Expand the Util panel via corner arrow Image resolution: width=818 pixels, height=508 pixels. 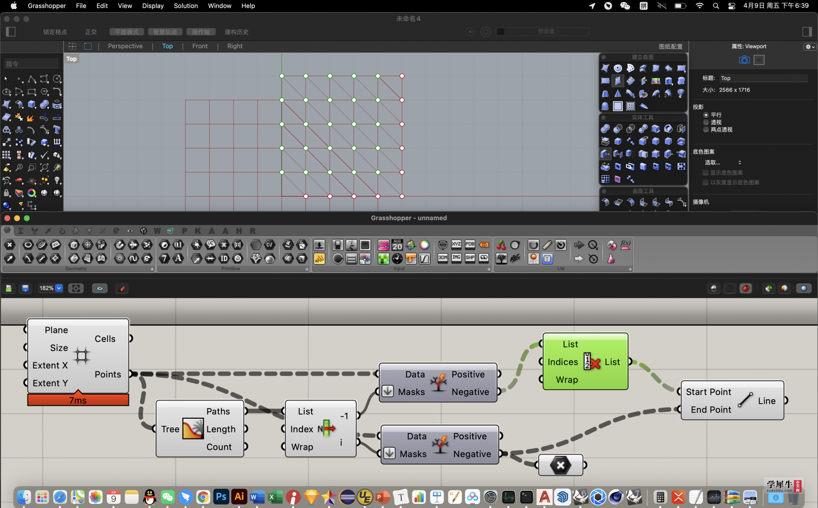tap(630, 269)
